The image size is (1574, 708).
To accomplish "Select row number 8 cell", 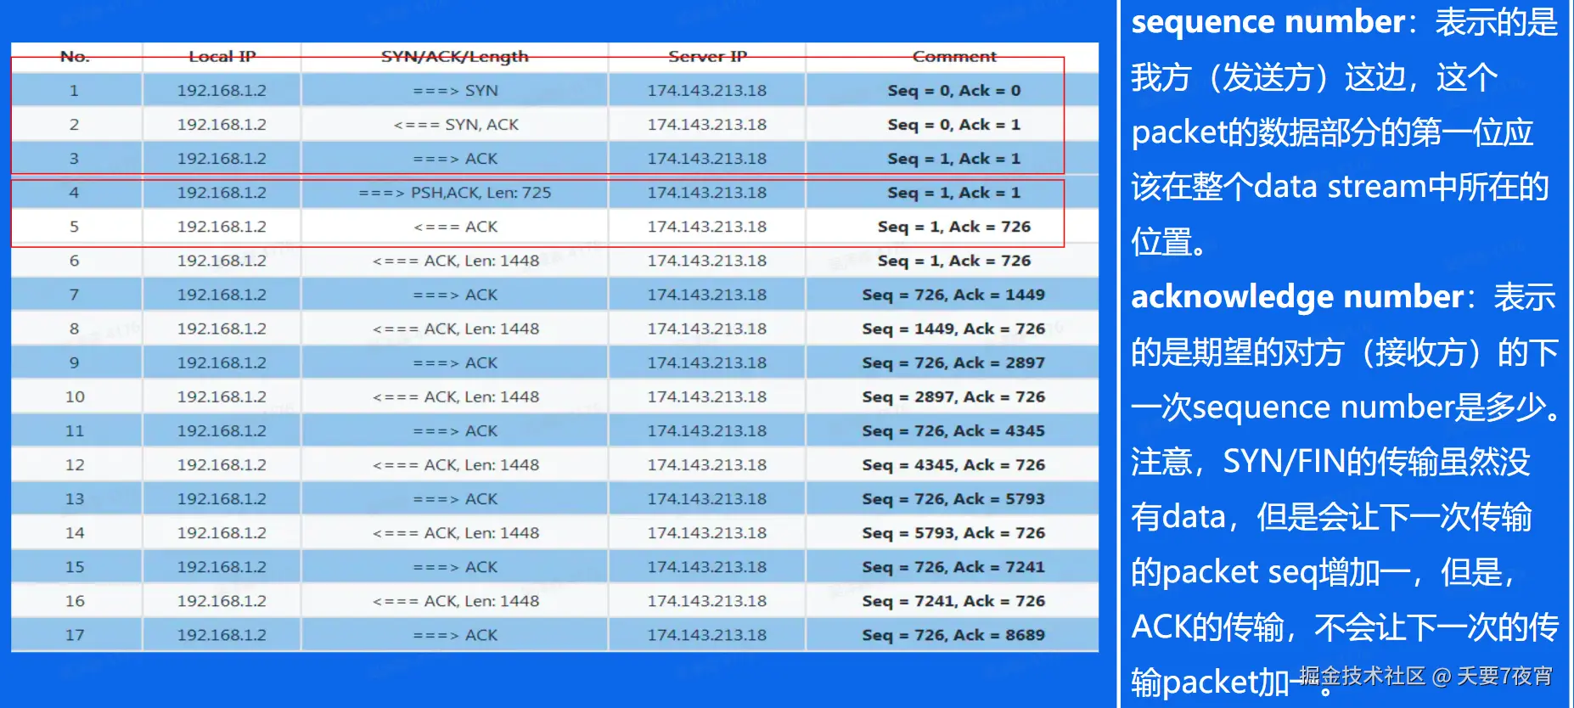I will pyautogui.click(x=75, y=329).
